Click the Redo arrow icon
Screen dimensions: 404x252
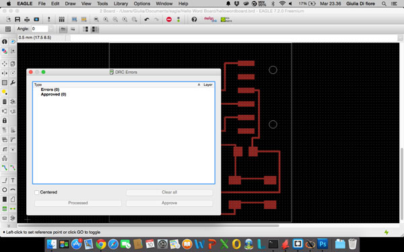point(156,19)
